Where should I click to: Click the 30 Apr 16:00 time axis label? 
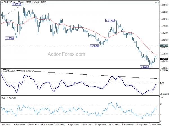114,124
